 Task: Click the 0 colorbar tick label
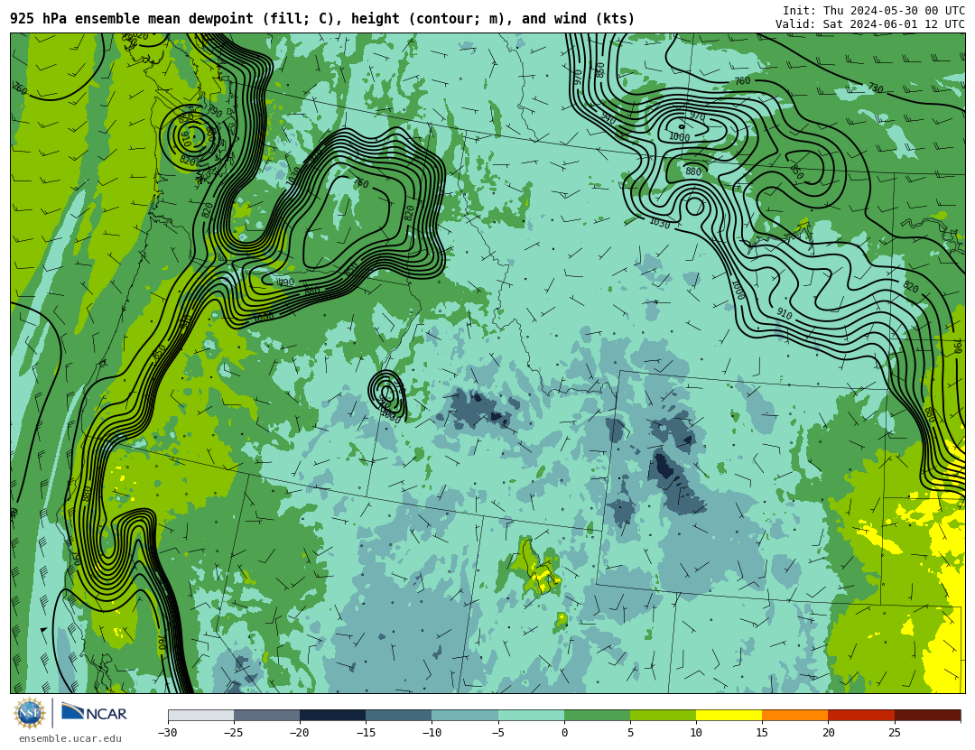click(564, 733)
